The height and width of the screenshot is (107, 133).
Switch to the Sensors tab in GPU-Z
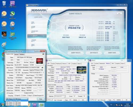tap(16, 54)
